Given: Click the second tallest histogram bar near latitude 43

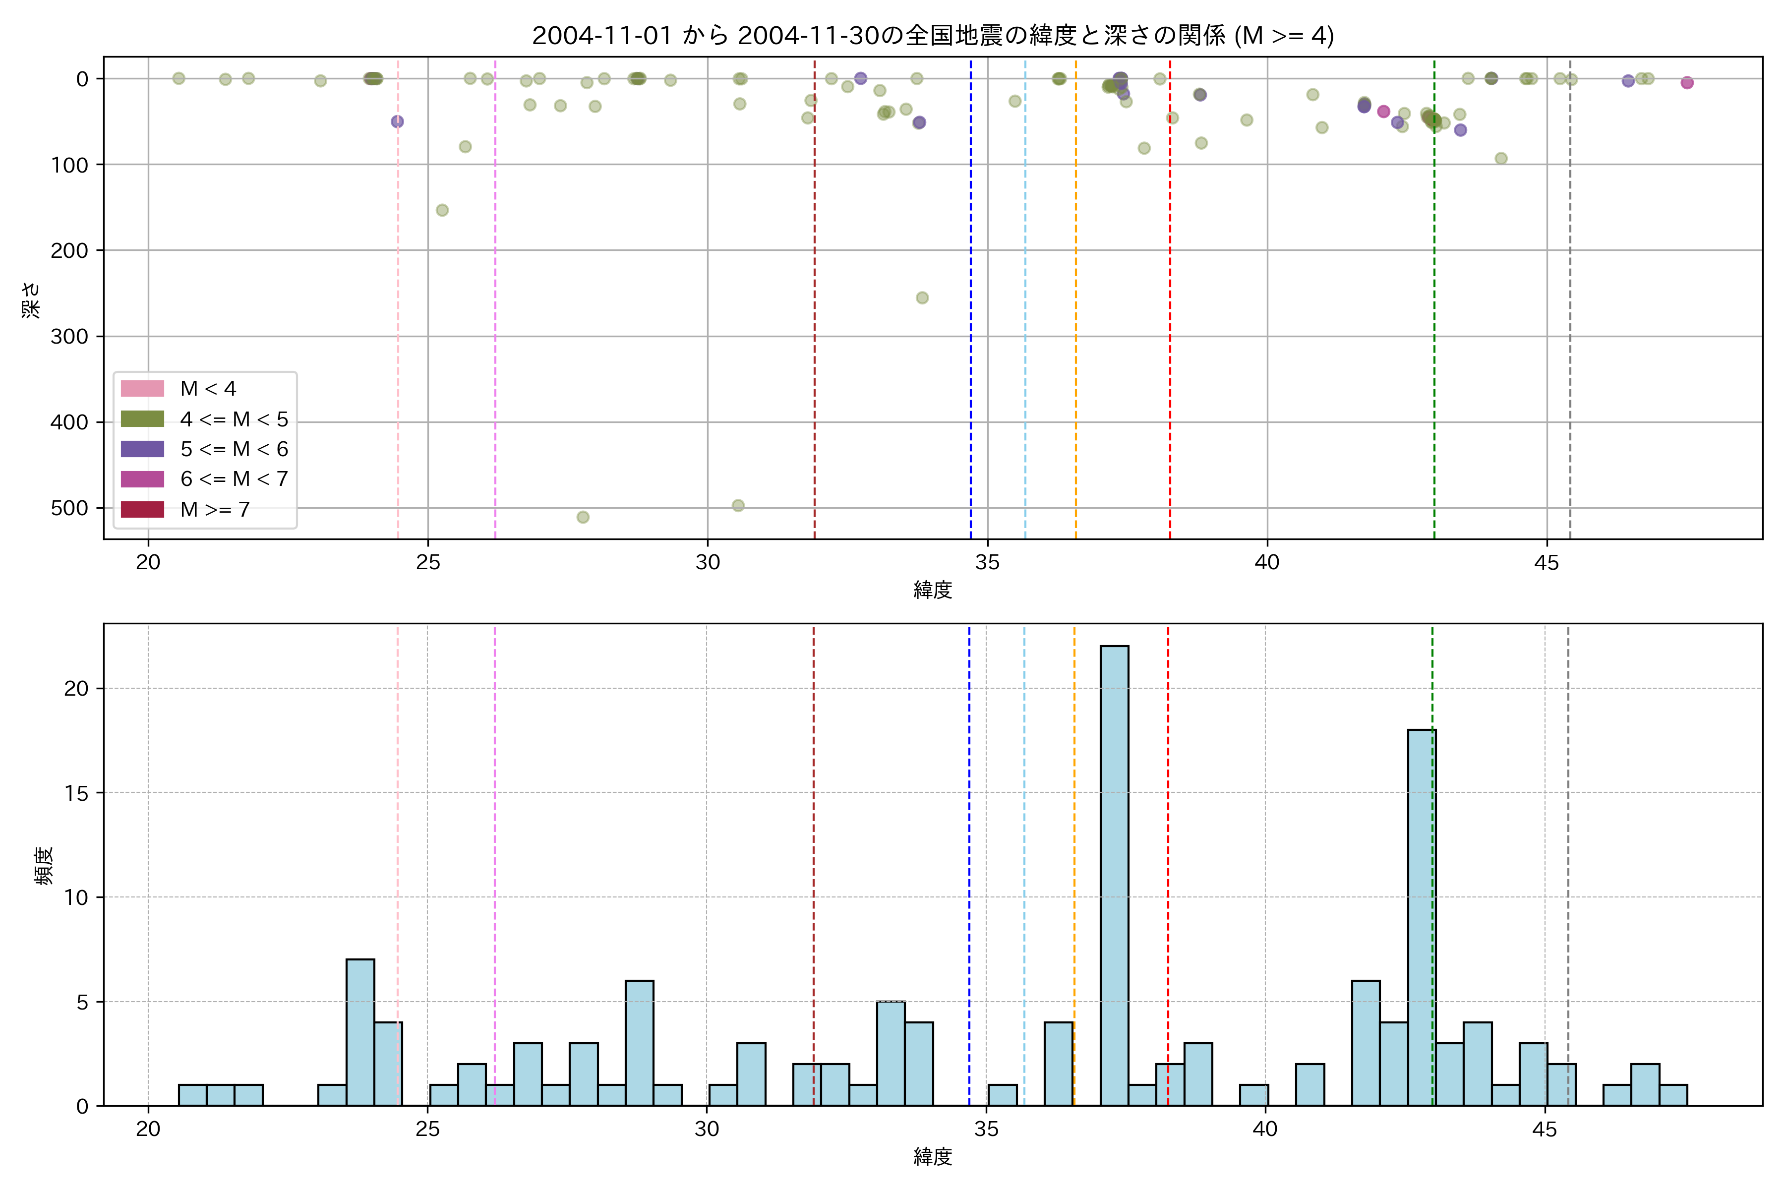Looking at the screenshot, I should pos(1421,917).
